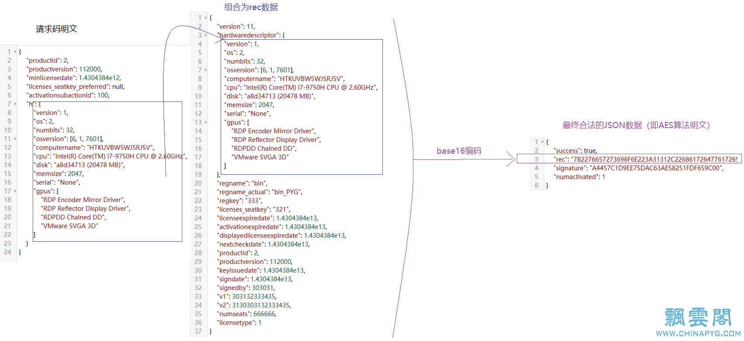The image size is (744, 341).
Task: Click the "signdate": 1.4304384e13 line
Action: point(255,279)
